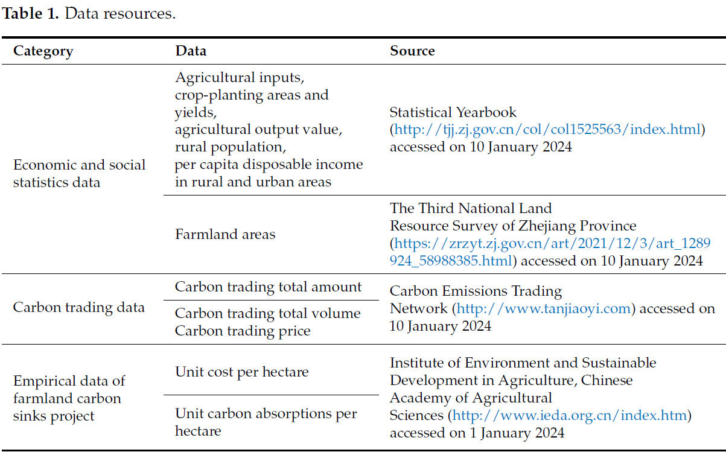The image size is (726, 452).
Task: Click the "Carbon trading price" text
Action: (243, 331)
